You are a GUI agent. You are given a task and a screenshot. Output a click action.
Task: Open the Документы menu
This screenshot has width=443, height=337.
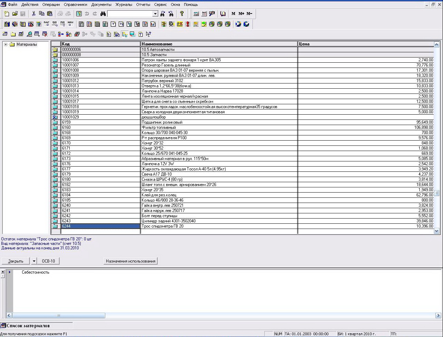(101, 5)
